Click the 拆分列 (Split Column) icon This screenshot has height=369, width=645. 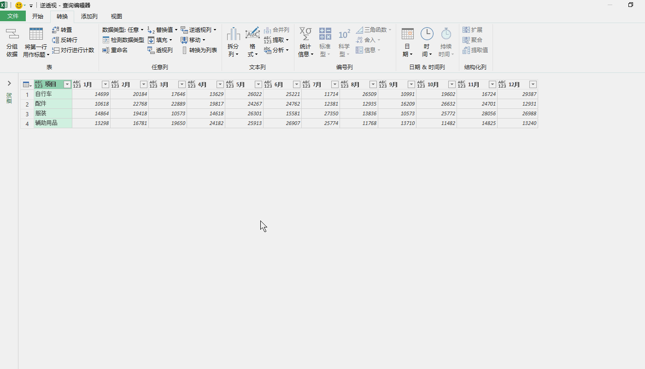click(234, 34)
